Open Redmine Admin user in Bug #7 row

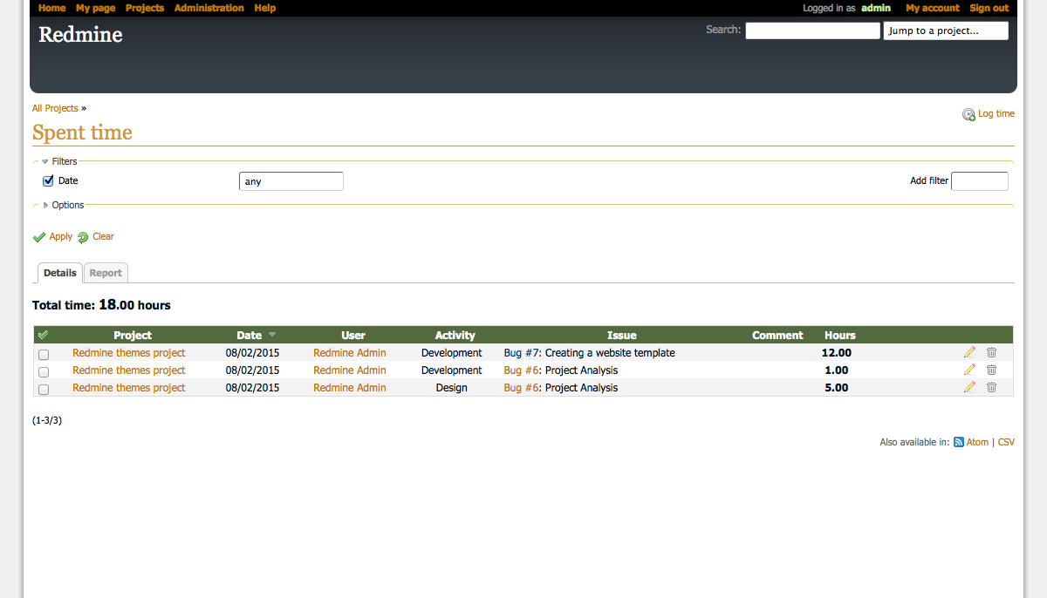coord(350,353)
